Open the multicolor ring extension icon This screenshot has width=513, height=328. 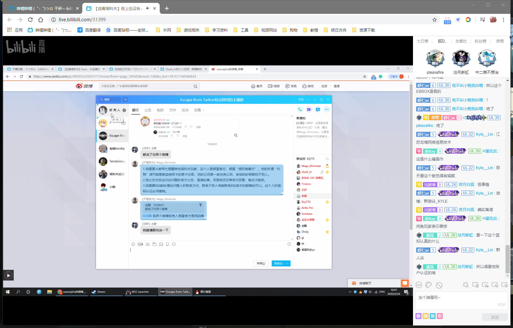coord(468,20)
